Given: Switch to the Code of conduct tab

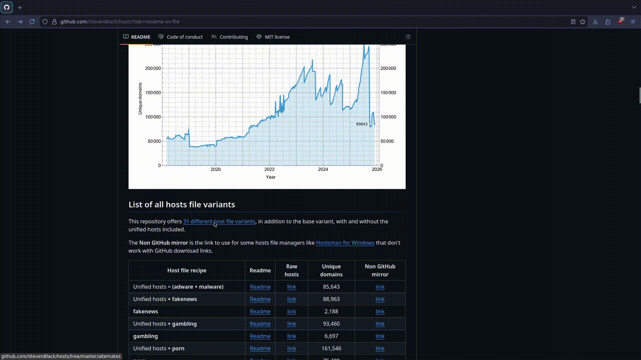Looking at the screenshot, I should [x=180, y=37].
